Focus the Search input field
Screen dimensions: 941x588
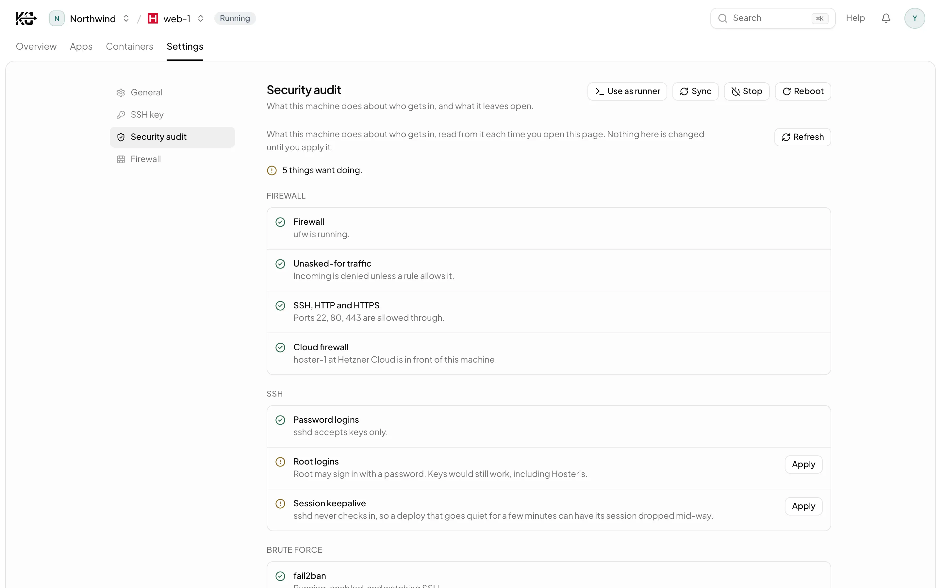pyautogui.click(x=773, y=18)
